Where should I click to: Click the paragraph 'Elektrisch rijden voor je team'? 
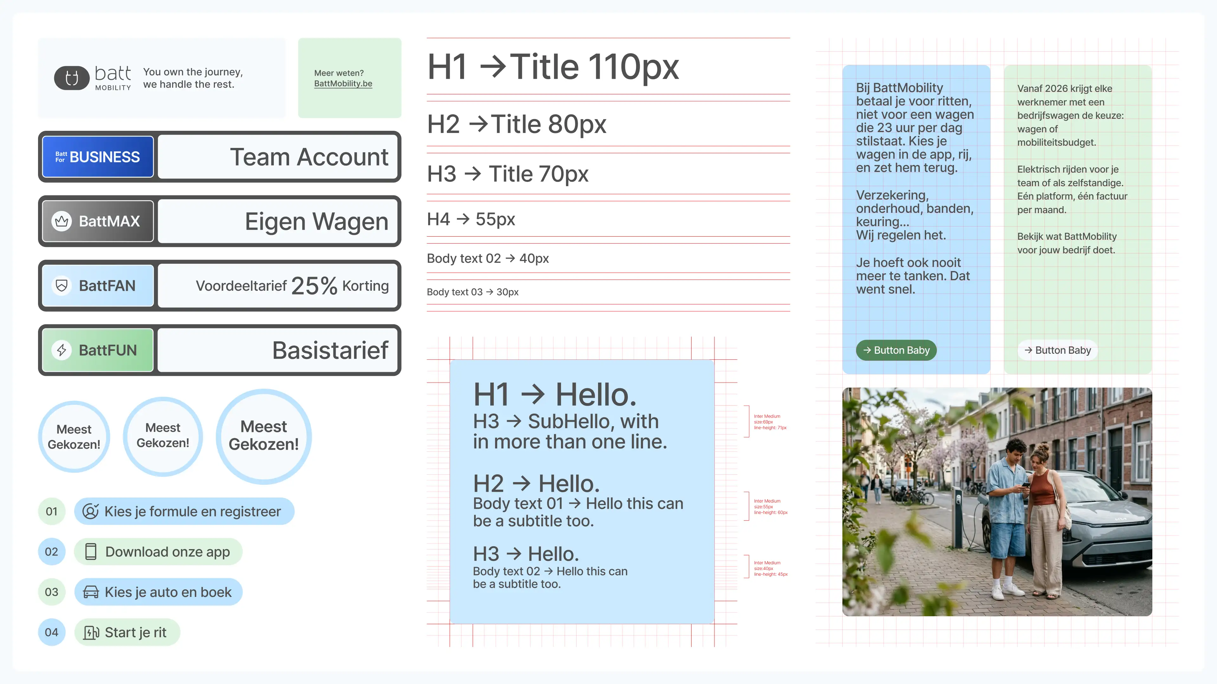pyautogui.click(x=1072, y=189)
